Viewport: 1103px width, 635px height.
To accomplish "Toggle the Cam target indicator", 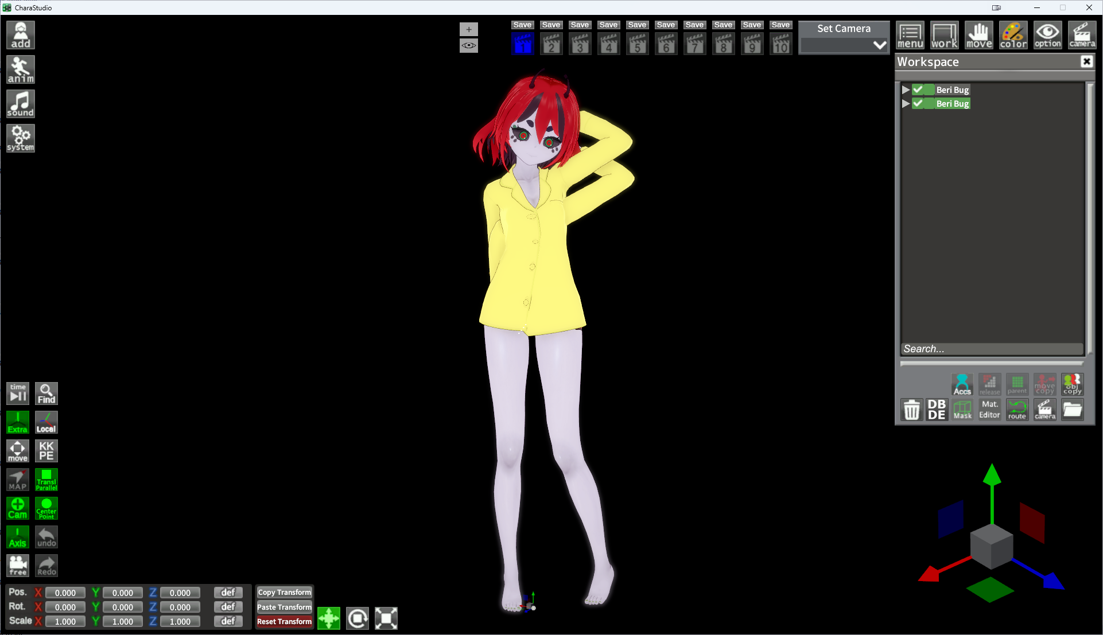I will click(x=18, y=508).
